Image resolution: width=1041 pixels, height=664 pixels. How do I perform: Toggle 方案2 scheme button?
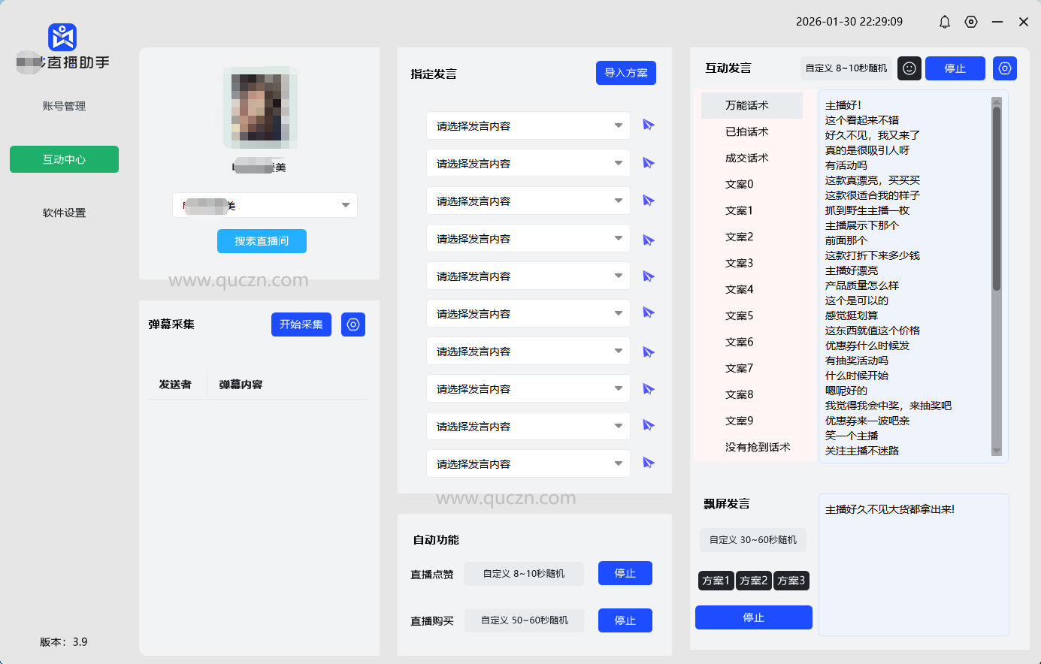(753, 581)
